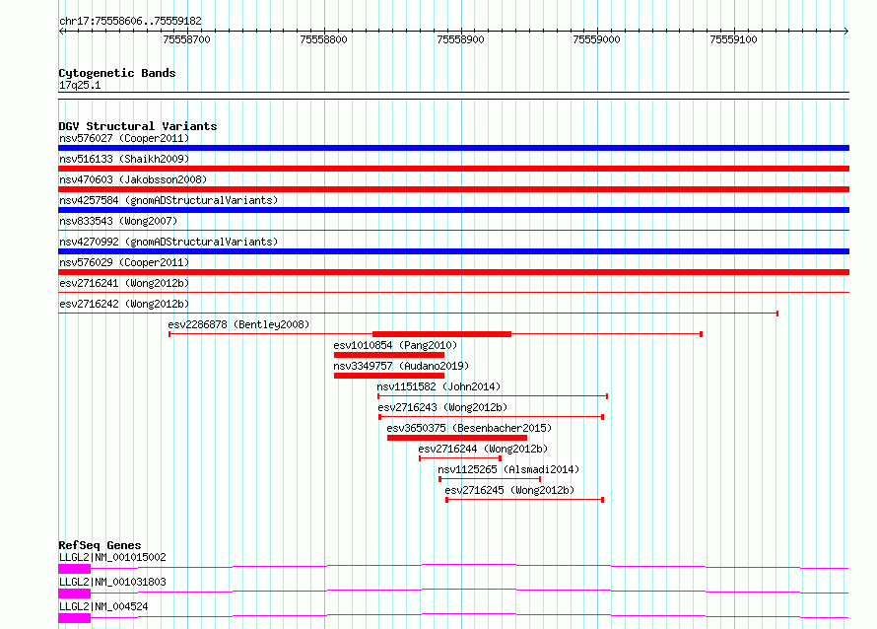Click the RefSeq Genes track title
Viewport: 877px width, 629px height.
(100, 545)
